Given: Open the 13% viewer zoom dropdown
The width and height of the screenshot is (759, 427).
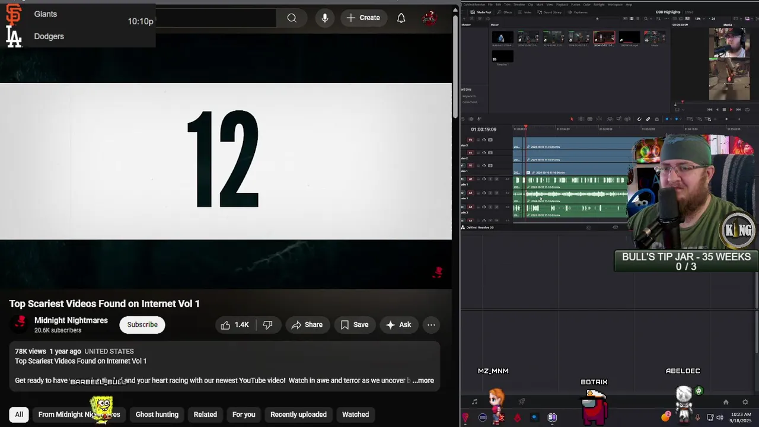Looking at the screenshot, I should pos(700,18).
